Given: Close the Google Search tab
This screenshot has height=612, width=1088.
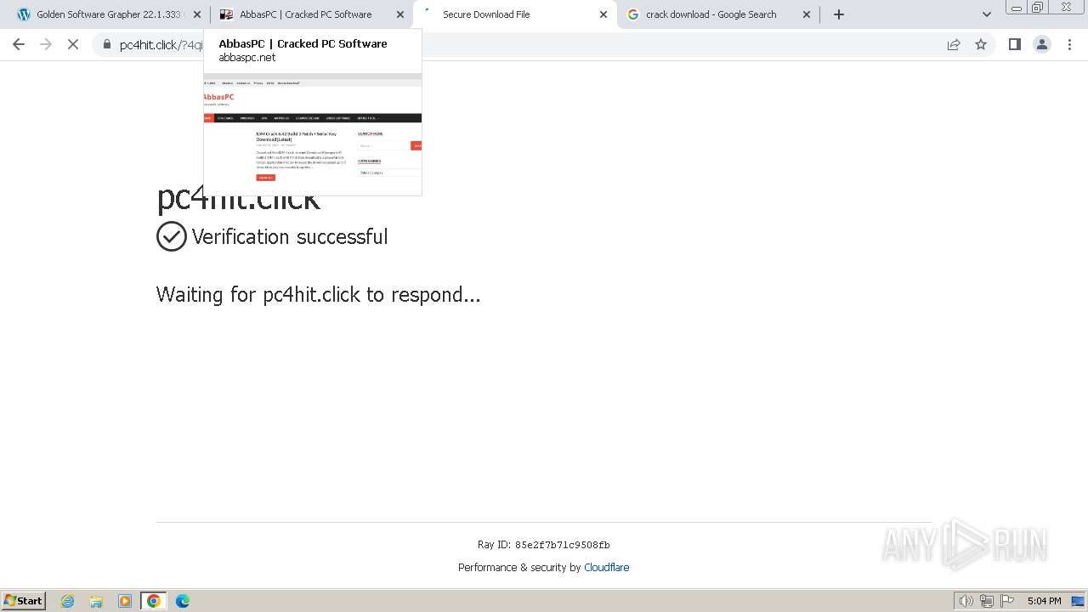Looking at the screenshot, I should point(807,14).
